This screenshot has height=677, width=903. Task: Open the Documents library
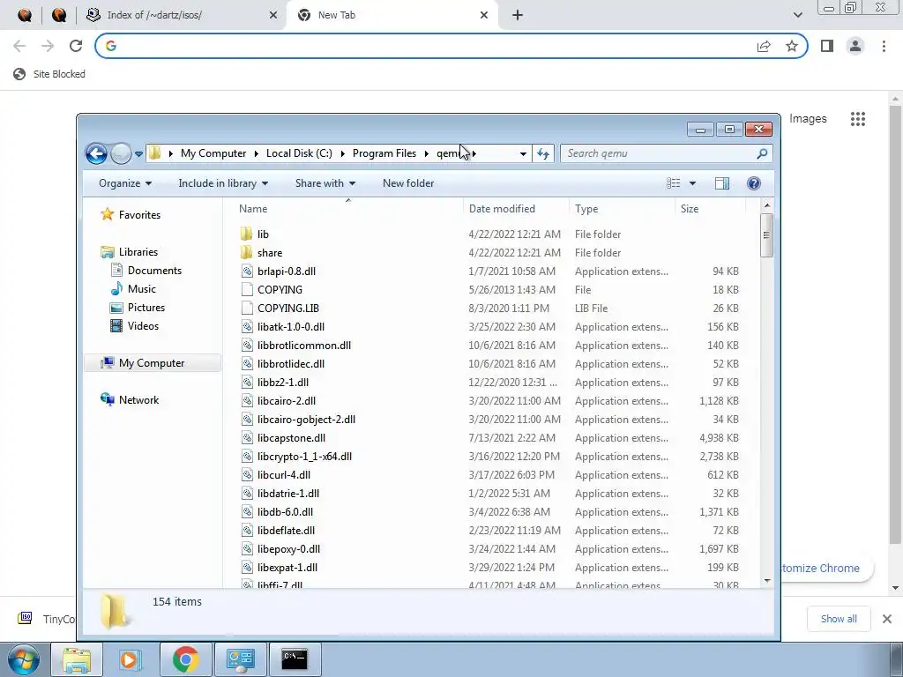pos(154,270)
